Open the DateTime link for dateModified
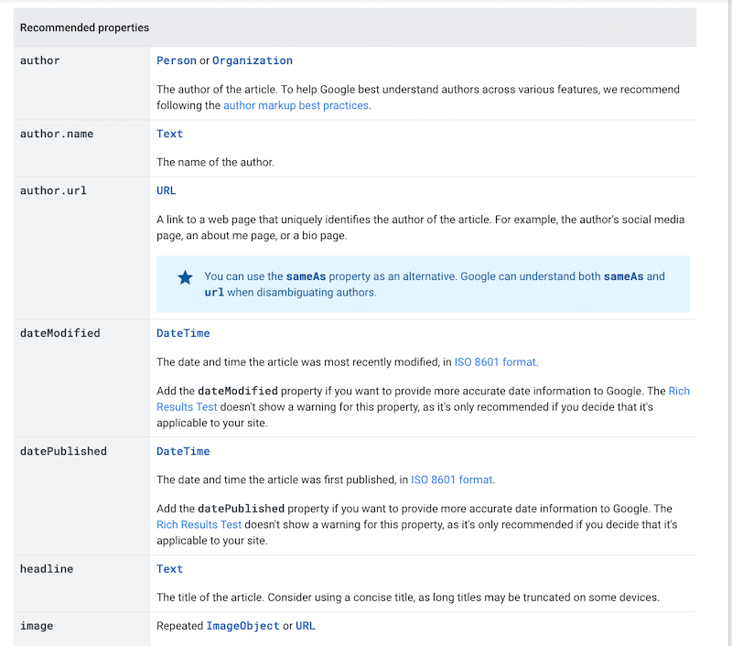Image resolution: width=732 pixels, height=646 pixels. point(182,333)
